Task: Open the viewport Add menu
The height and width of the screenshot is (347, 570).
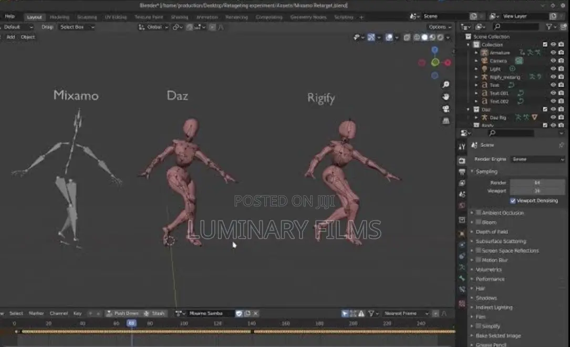Action: coord(11,37)
